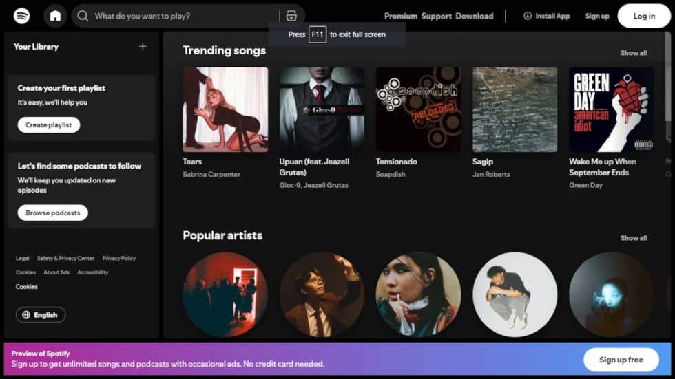675x379 pixels.
Task: Click the Log in button
Action: [644, 16]
